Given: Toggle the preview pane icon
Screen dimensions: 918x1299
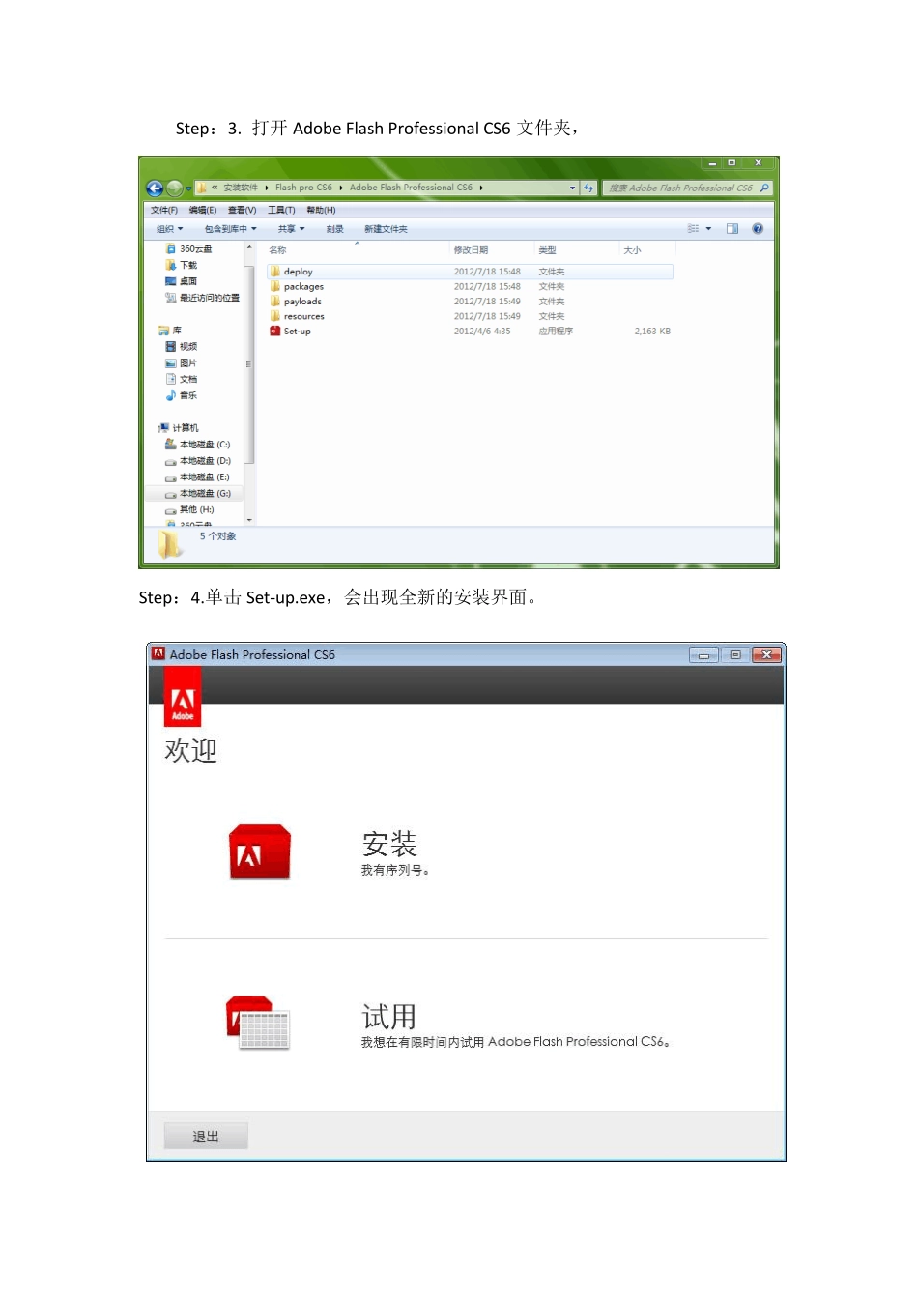Looking at the screenshot, I should pyautogui.click(x=732, y=229).
